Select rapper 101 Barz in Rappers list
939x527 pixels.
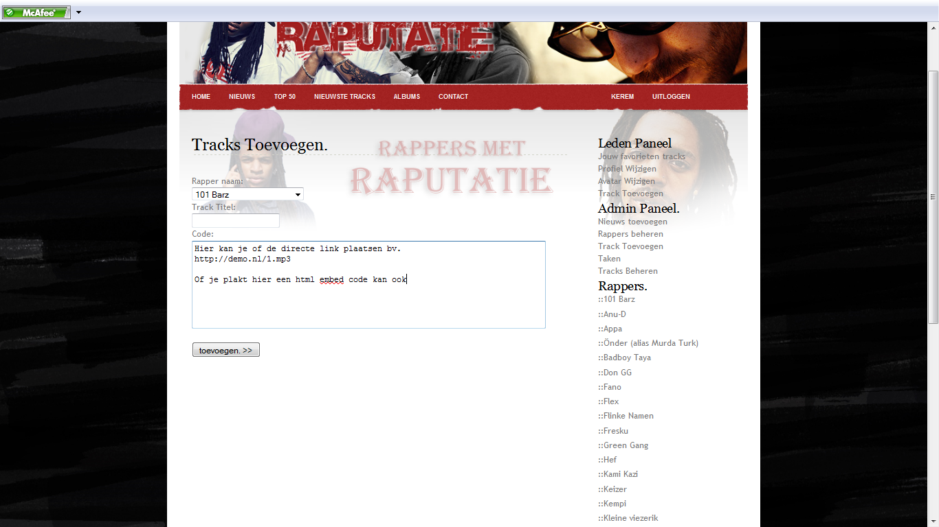(617, 299)
